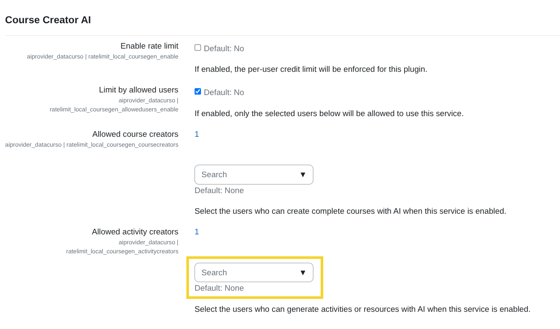Click Default: None under the highlighted dropdown
This screenshot has height=329, width=560.
tap(219, 288)
